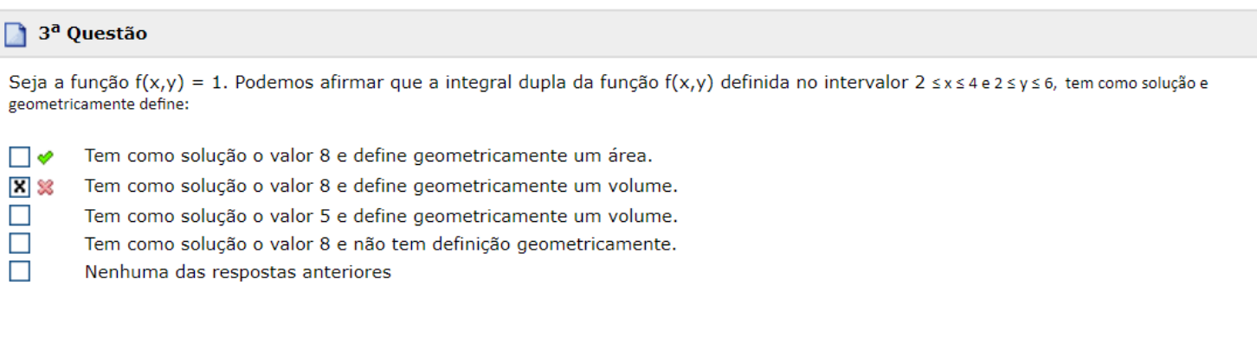Check the box for 'valor 8, um área'
1257x355 pixels.
[x=19, y=157]
